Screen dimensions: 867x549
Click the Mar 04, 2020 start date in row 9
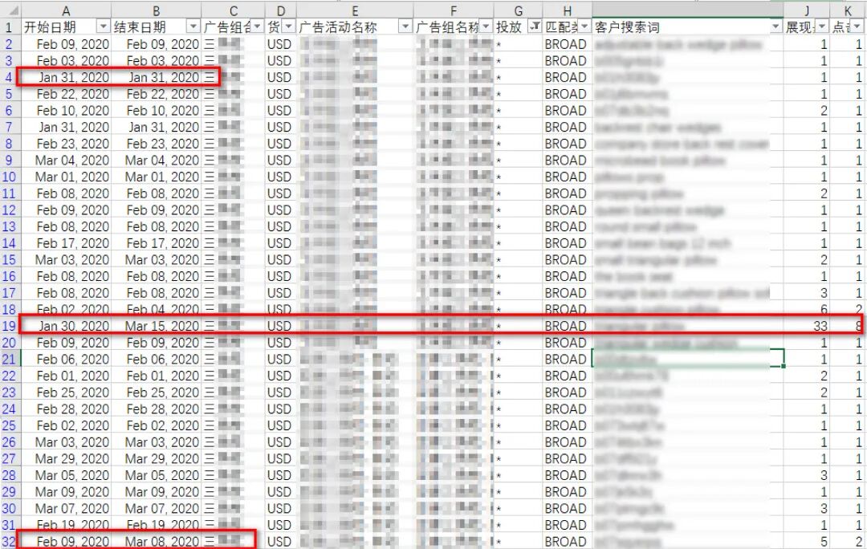point(66,160)
